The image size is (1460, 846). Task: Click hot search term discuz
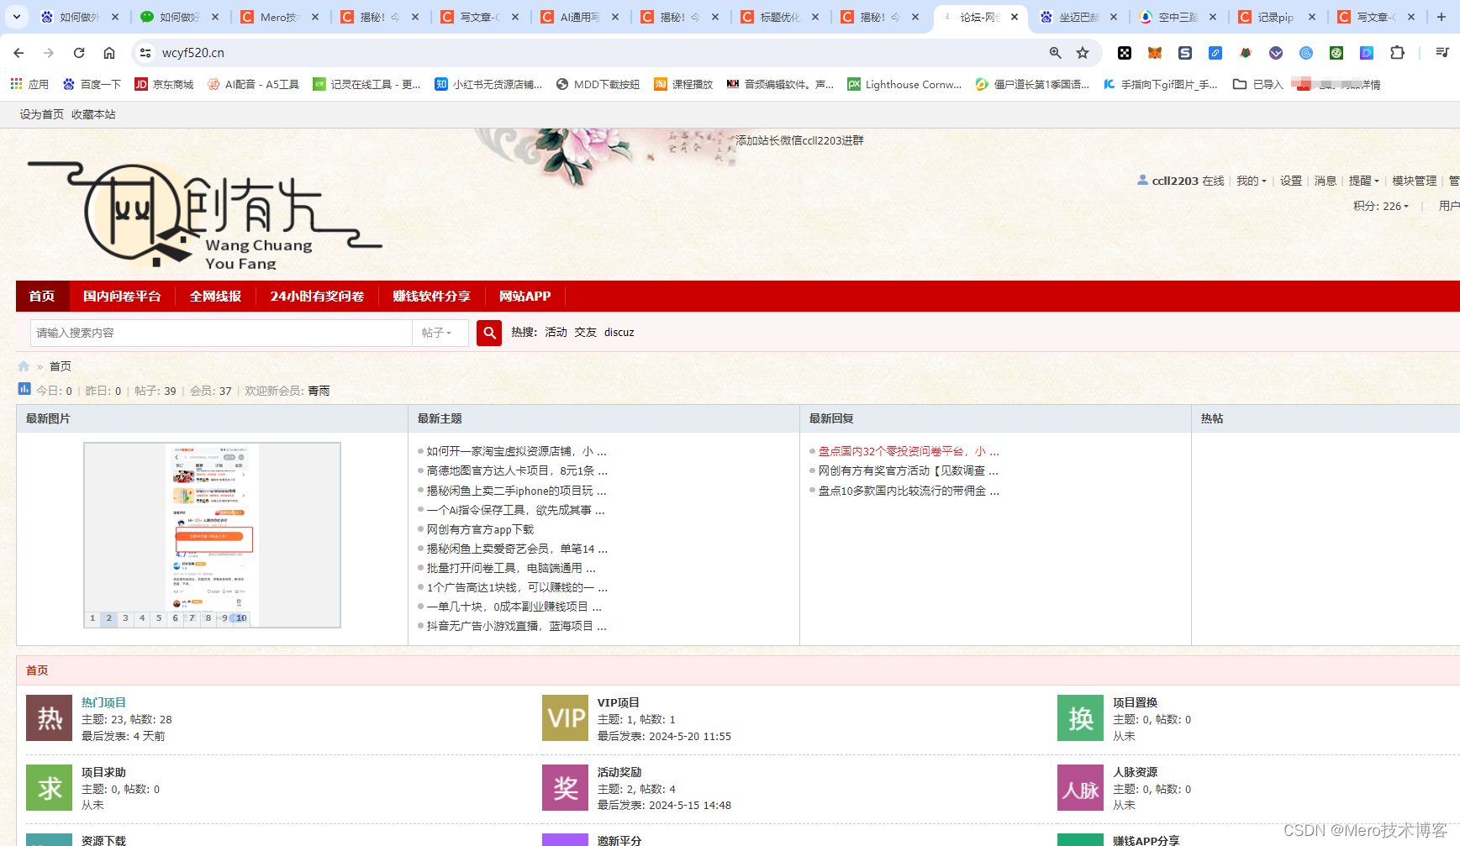pos(619,333)
